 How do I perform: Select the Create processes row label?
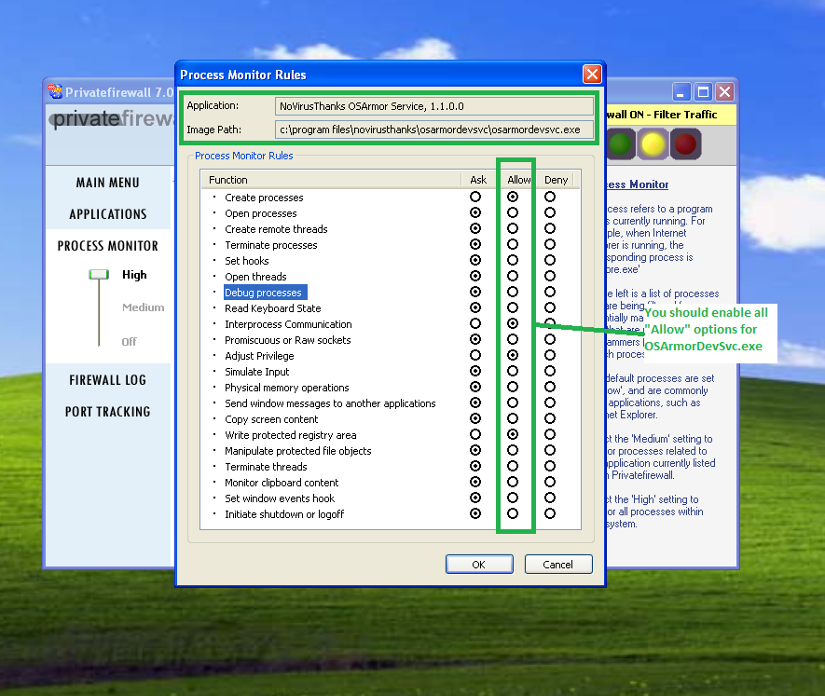264,198
